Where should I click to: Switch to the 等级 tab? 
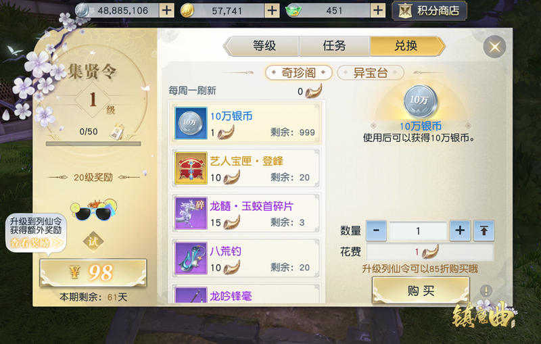(263, 46)
